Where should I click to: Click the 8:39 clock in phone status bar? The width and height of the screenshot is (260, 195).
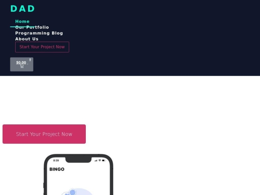pyautogui.click(x=56, y=160)
